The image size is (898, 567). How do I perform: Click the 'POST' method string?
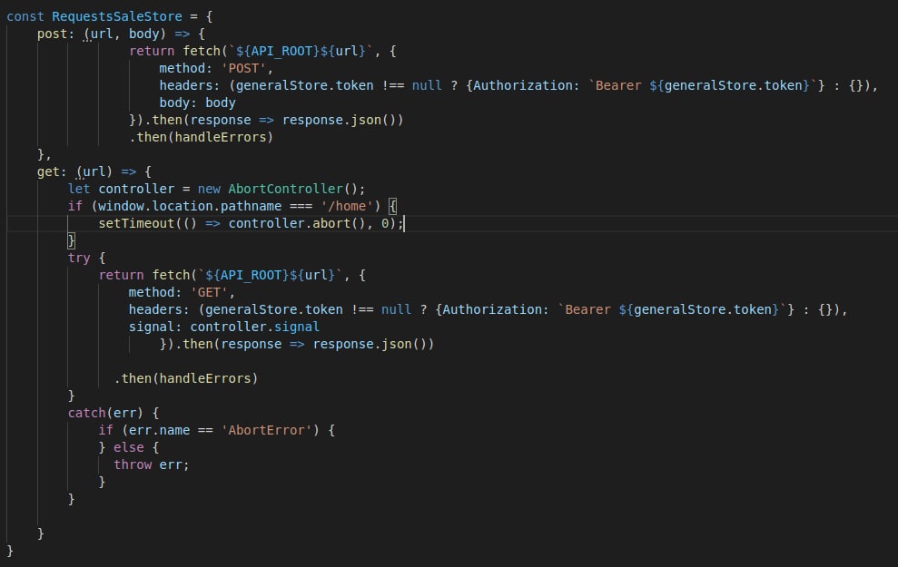point(243,68)
